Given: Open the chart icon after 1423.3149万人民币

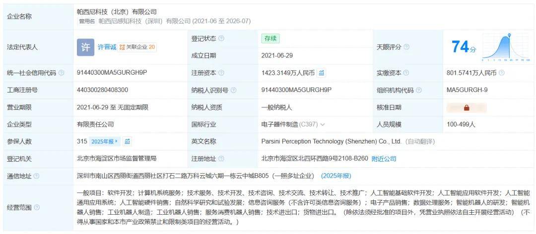Looking at the screenshot, I should coord(321,73).
